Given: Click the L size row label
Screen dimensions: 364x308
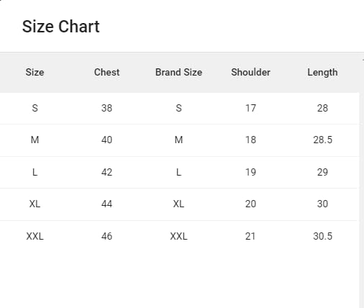Looking at the screenshot, I should click(x=35, y=172).
